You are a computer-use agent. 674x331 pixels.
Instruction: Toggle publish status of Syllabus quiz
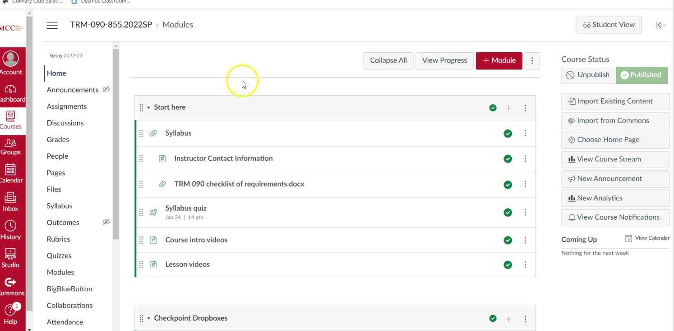tap(508, 212)
